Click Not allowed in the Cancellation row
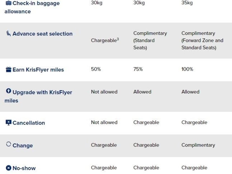 tap(104, 122)
